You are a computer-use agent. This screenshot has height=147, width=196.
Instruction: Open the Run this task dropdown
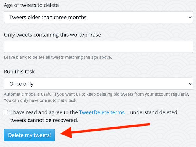pos(98,84)
